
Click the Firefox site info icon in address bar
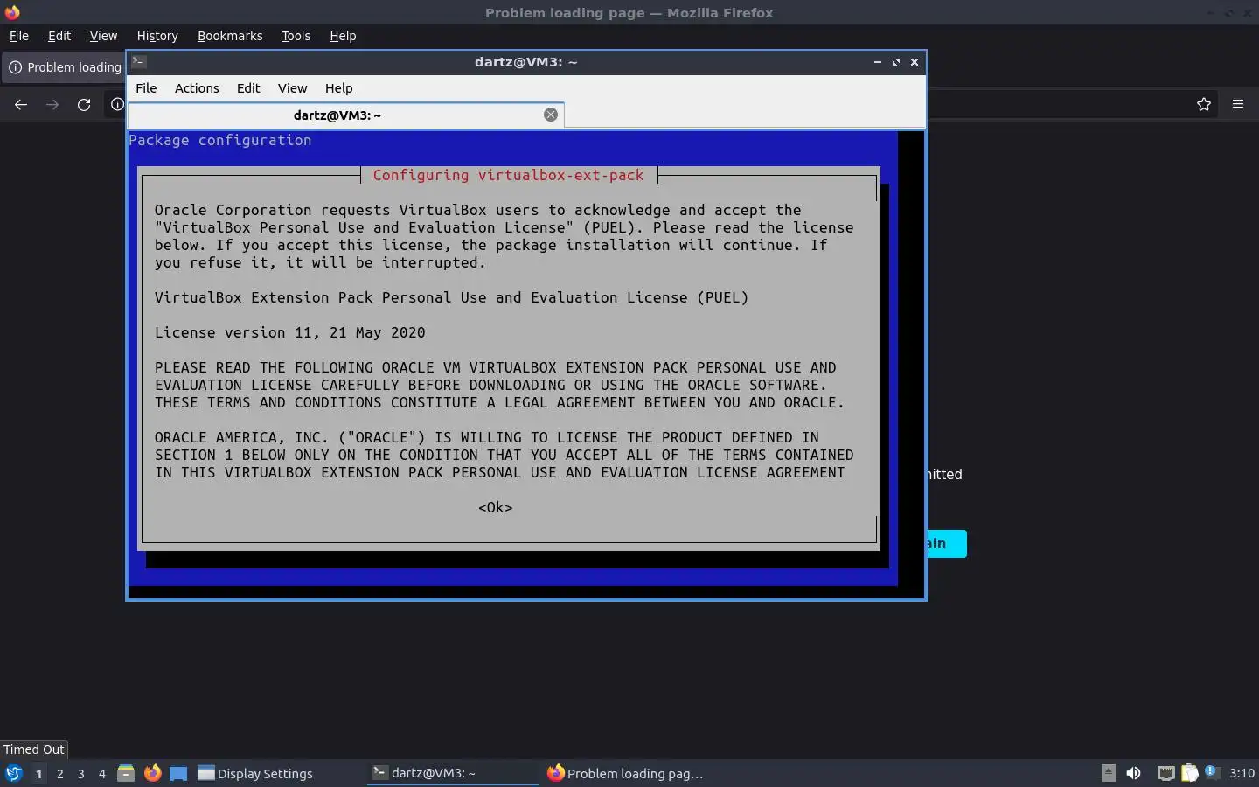(117, 104)
